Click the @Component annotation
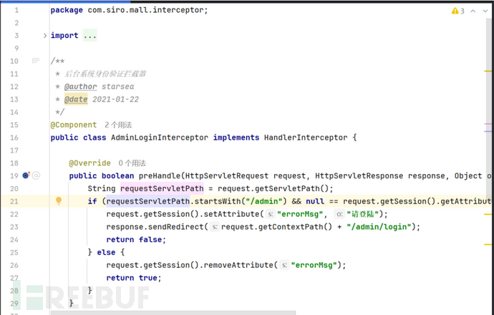This screenshot has width=494, height=315. click(74, 125)
